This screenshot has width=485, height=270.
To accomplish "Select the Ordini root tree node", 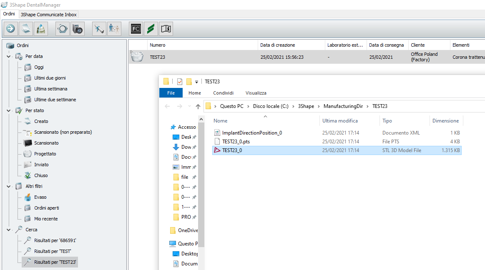I will (23, 45).
